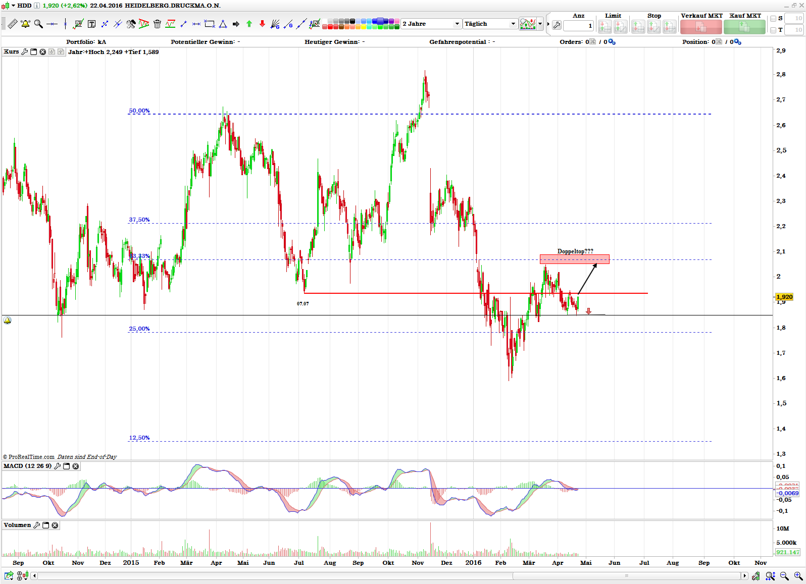
Task: Collapse the trading panel arrow
Action: [x=548, y=24]
